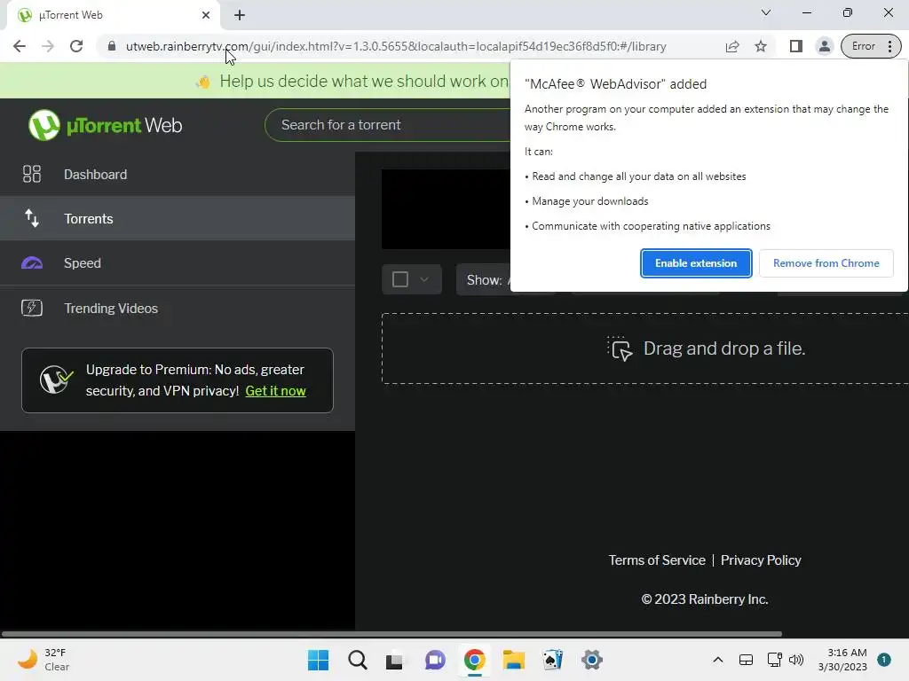Open the network tray icon
This screenshot has height=681, width=909.
774,660
